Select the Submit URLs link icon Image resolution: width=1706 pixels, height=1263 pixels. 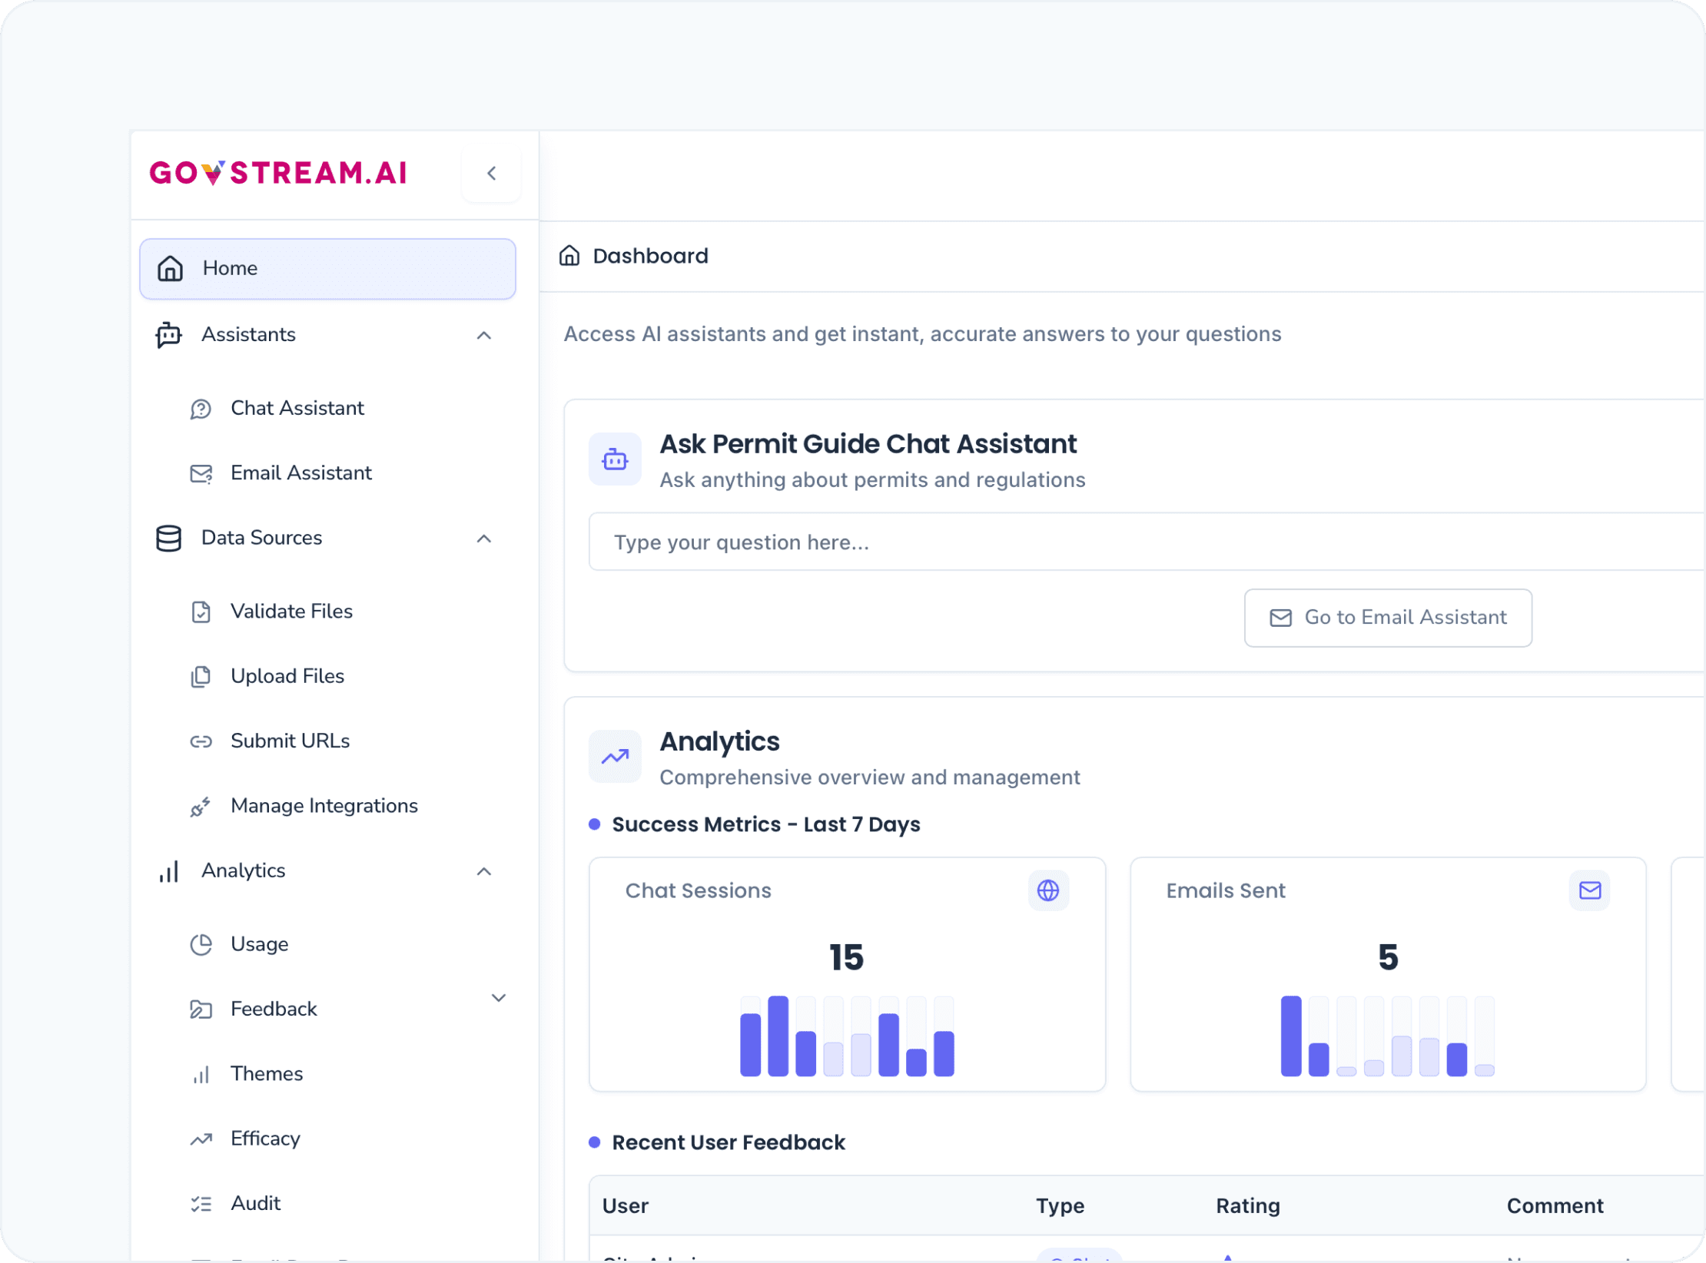[201, 741]
